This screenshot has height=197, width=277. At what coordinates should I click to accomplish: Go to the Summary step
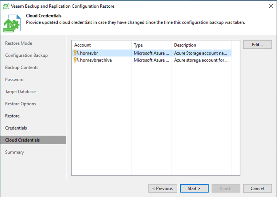point(14,152)
